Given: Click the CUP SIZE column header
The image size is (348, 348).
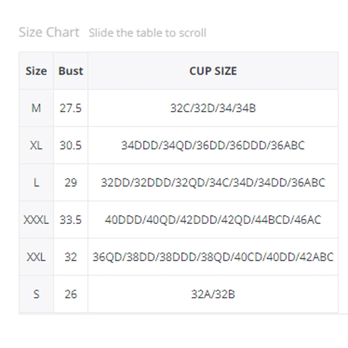Looking at the screenshot, I should (x=213, y=71).
